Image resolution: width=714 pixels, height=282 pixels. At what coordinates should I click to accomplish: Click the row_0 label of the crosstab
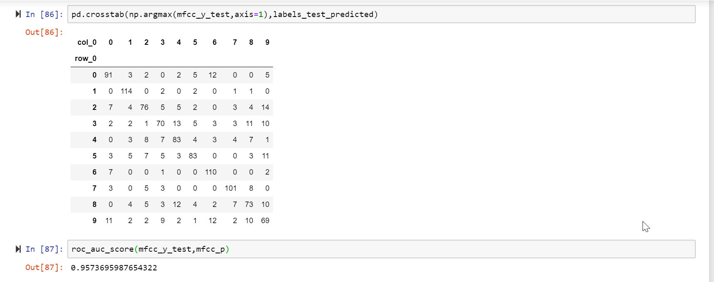click(85, 58)
